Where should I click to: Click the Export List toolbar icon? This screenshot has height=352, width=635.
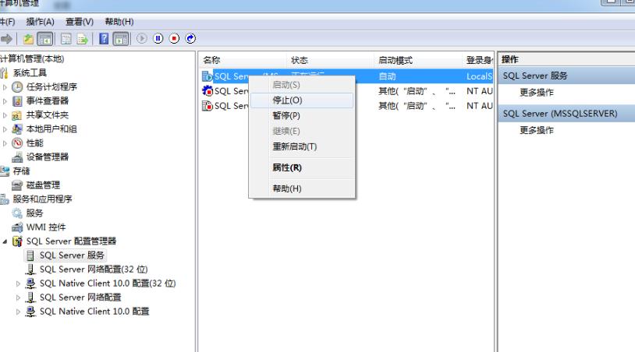[84, 39]
